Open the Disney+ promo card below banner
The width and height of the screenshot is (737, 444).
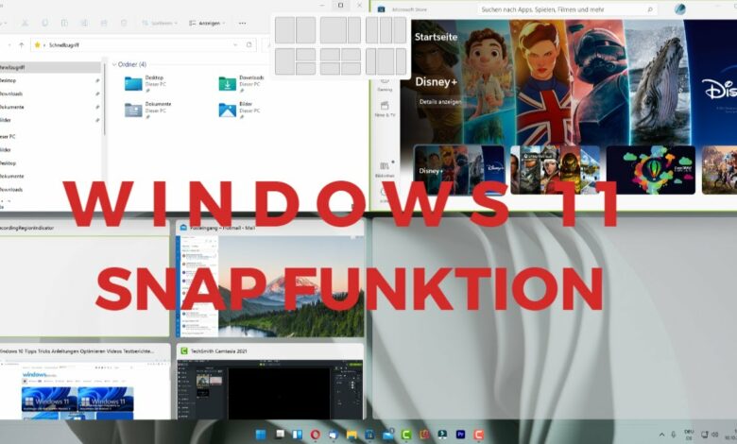[459, 170]
